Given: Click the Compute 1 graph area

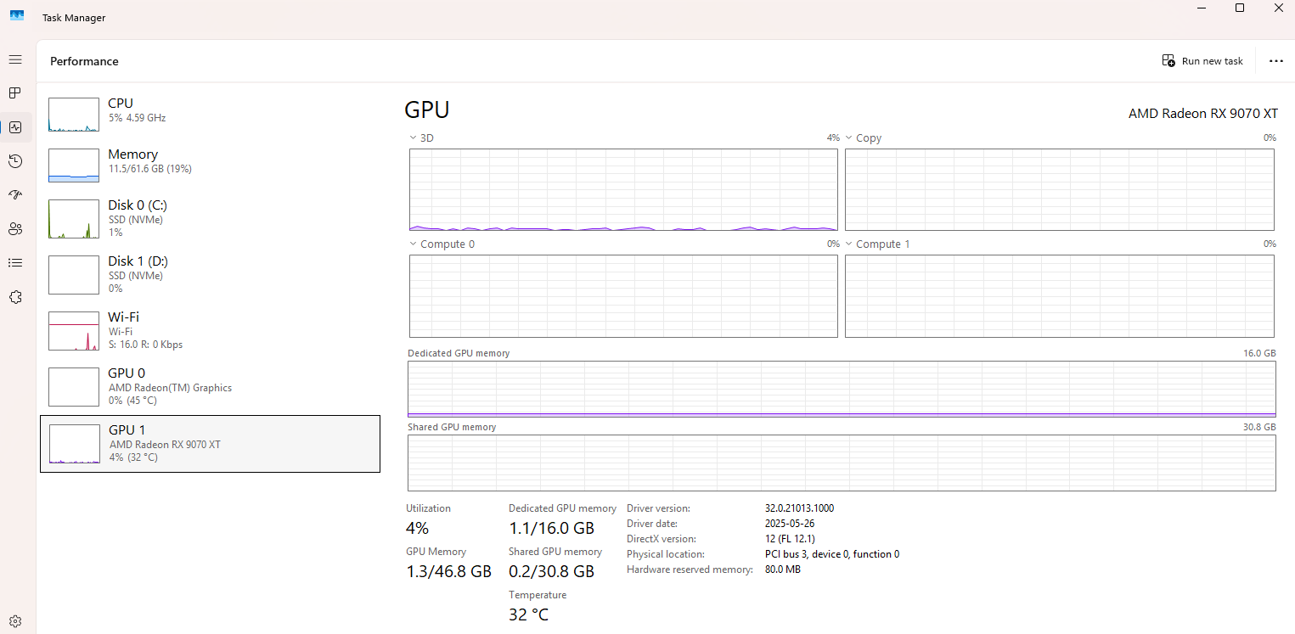Looking at the screenshot, I should 1060,296.
